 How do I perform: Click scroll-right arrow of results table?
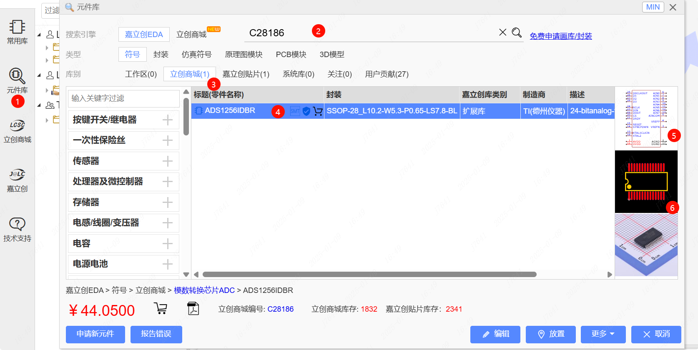pyautogui.click(x=610, y=275)
